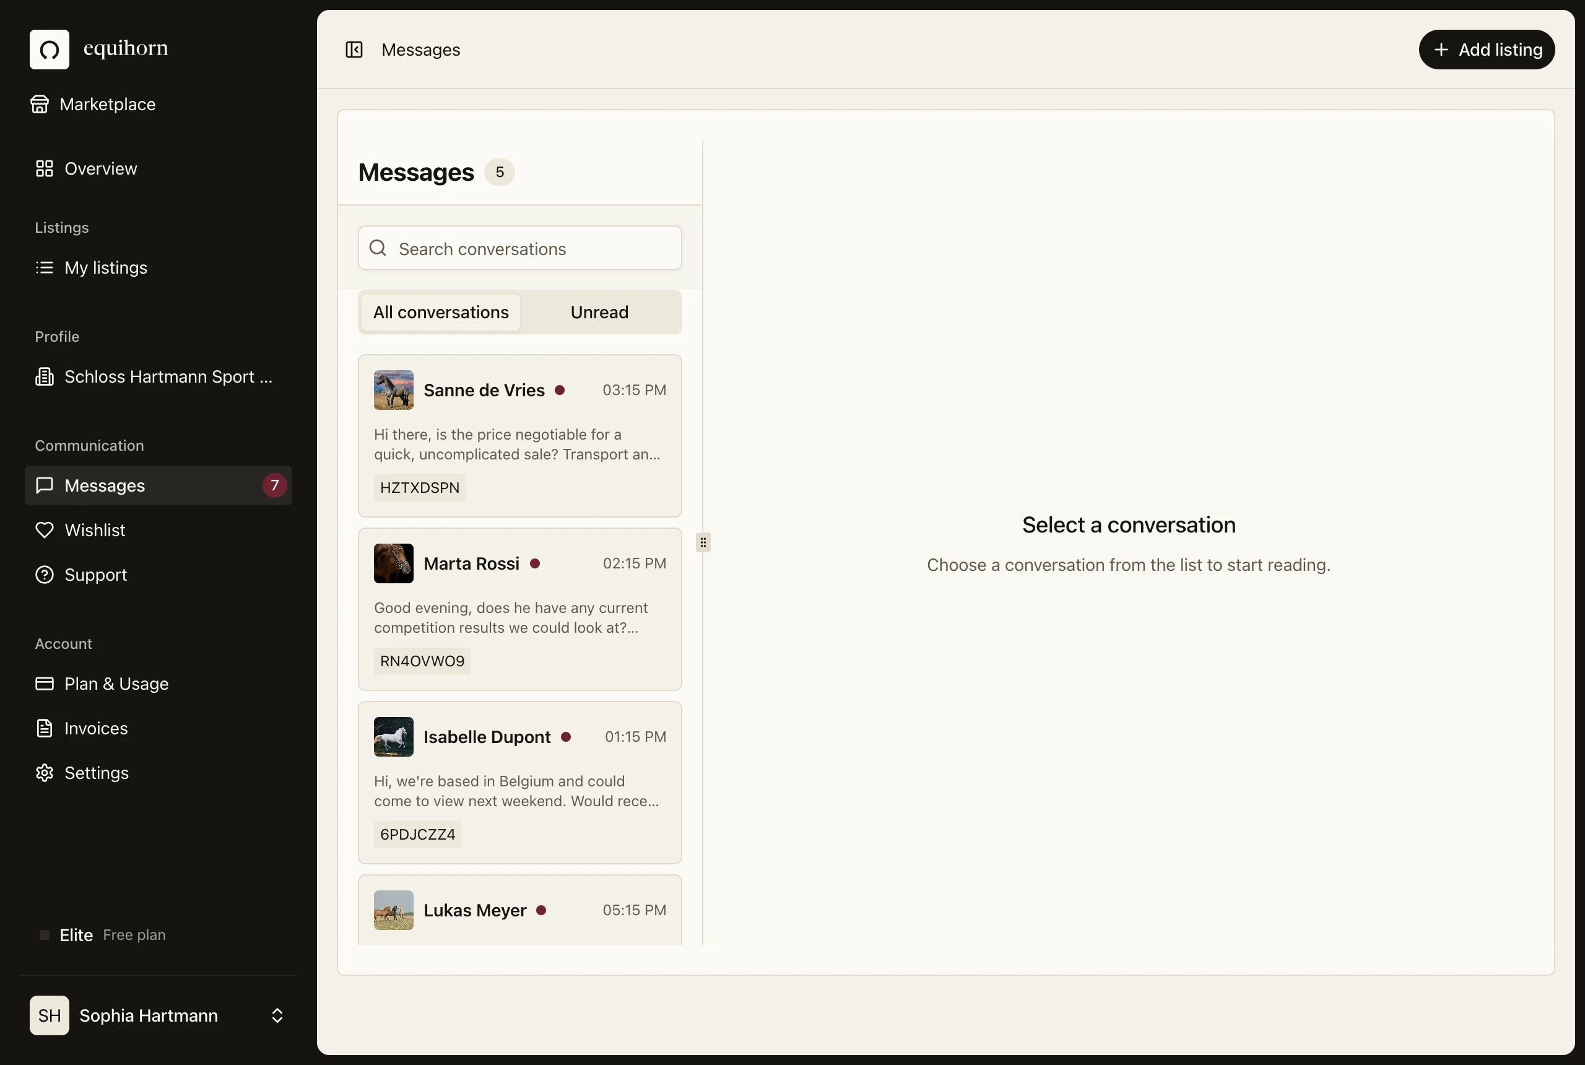1585x1065 pixels.
Task: Expand Sophia Hartmann account switcher chevrons
Action: (277, 1015)
